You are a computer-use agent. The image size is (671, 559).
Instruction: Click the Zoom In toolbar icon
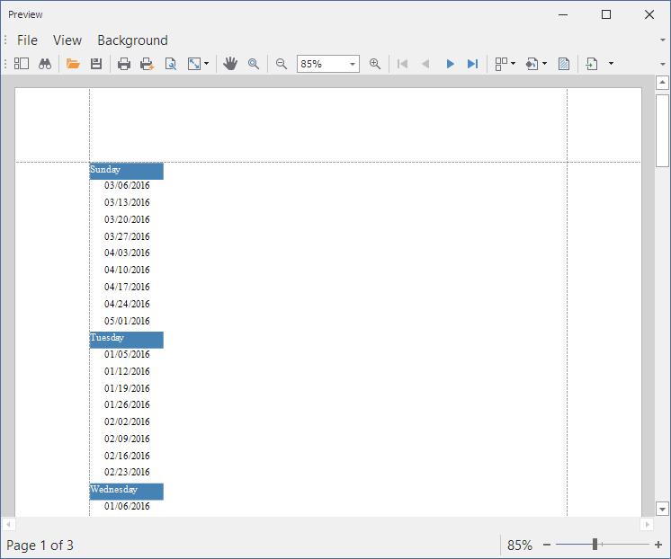tap(375, 64)
